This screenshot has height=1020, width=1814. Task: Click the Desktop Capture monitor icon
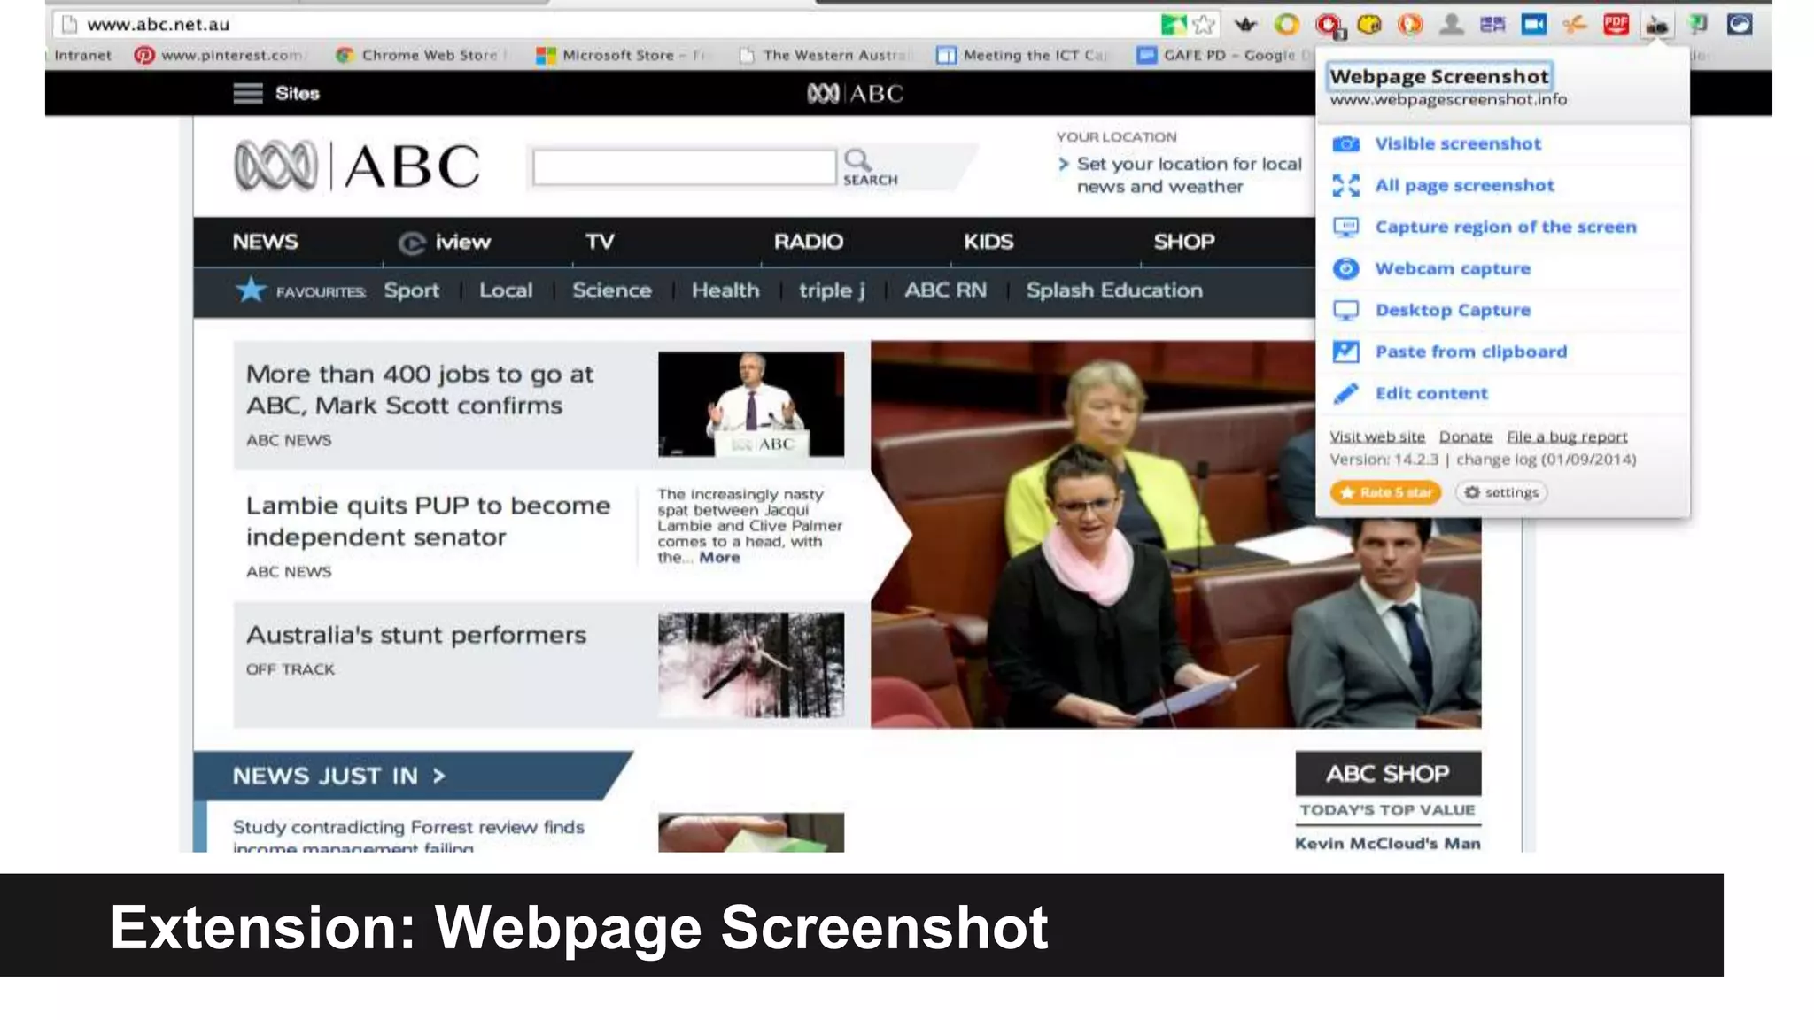[x=1345, y=310]
